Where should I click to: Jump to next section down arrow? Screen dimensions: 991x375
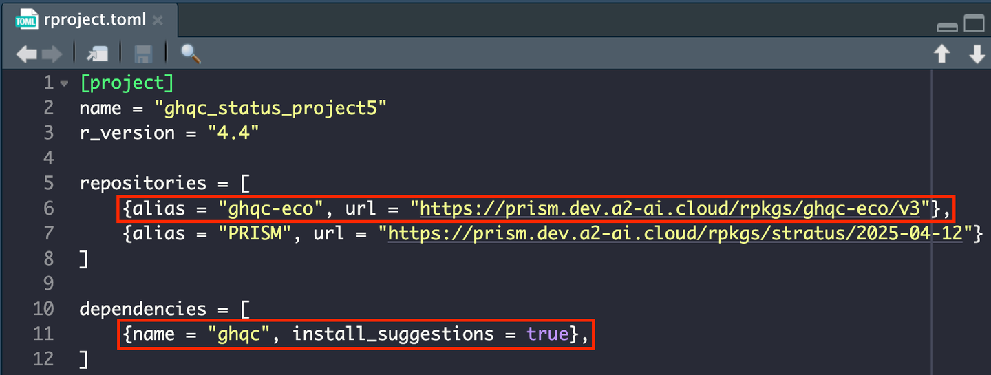click(977, 54)
